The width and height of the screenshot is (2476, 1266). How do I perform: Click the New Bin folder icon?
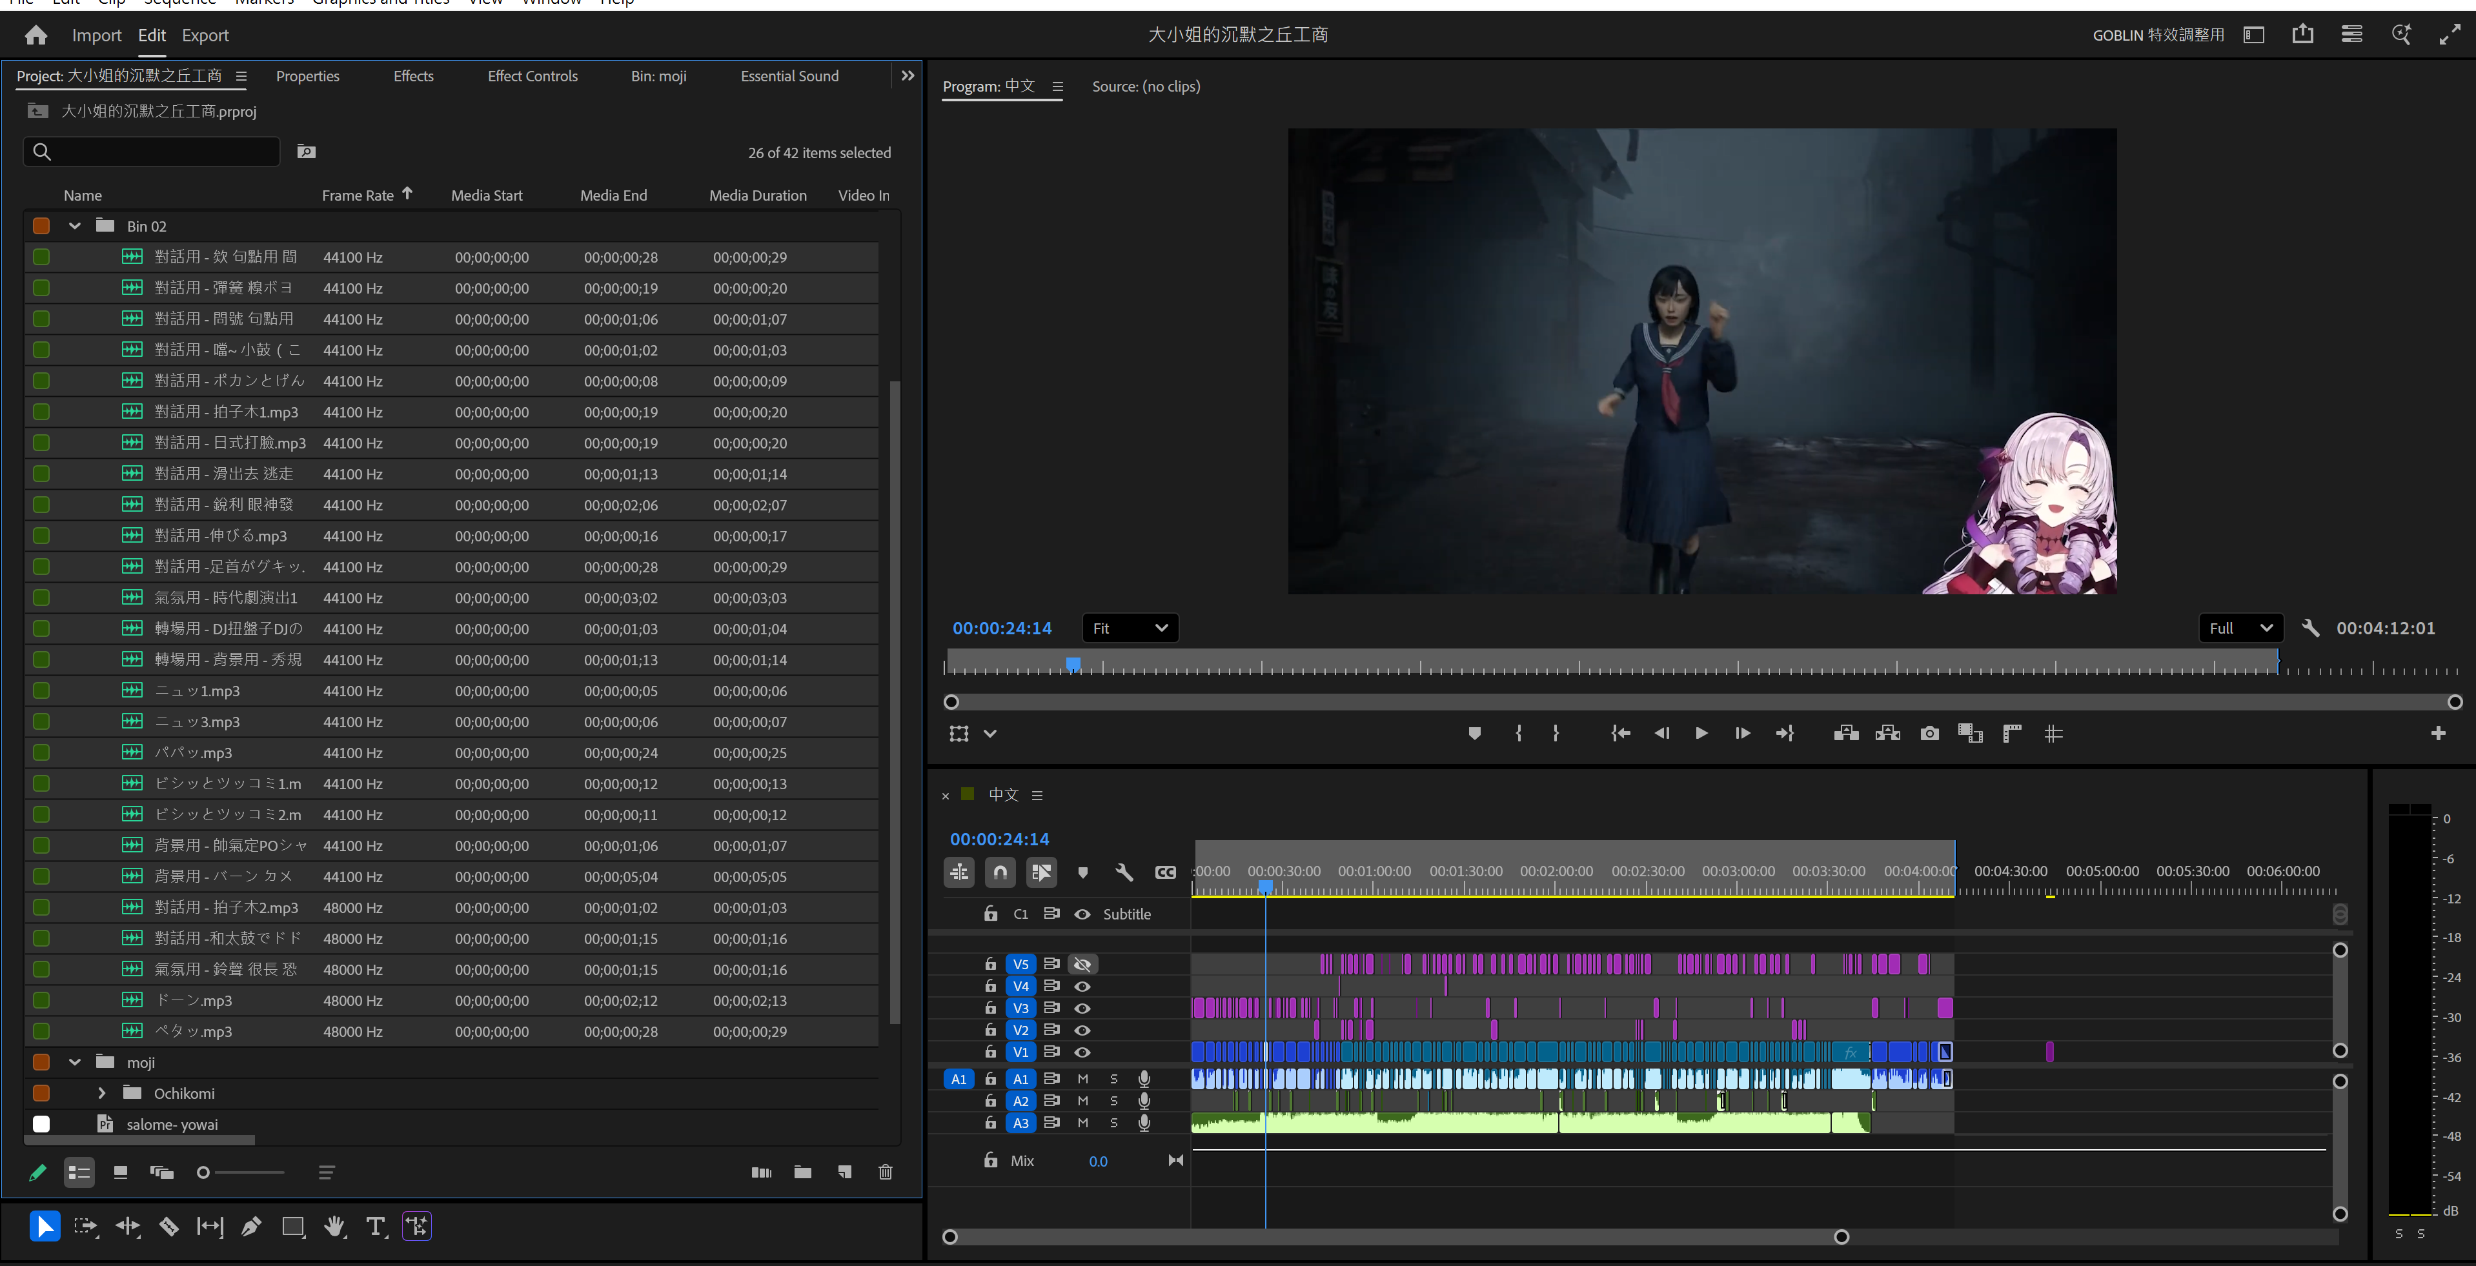coord(802,1172)
